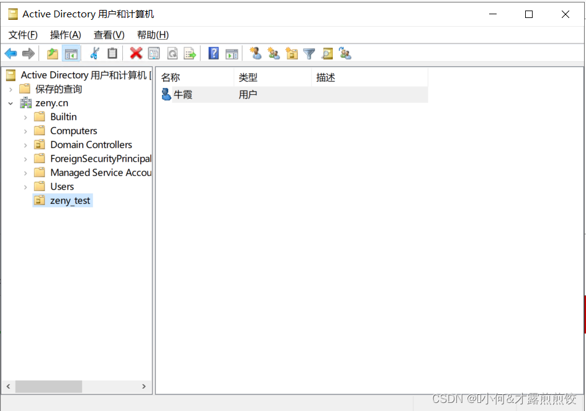
Task: Expand Users folder node
Action: [x=25, y=187]
